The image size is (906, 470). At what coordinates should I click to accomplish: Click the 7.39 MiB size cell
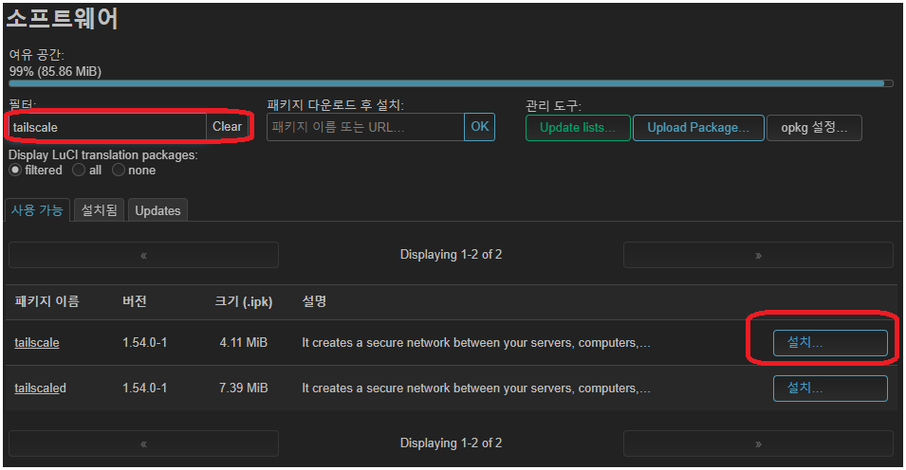point(243,388)
